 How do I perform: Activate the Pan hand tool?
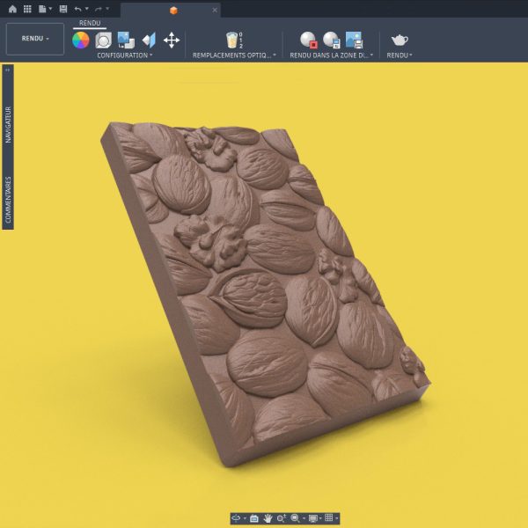point(268,518)
